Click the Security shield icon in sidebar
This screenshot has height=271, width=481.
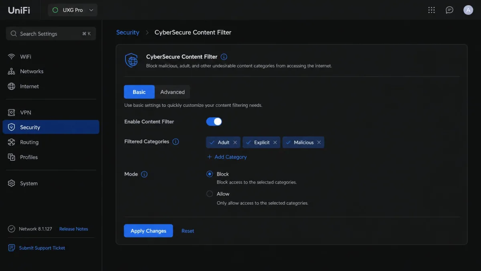(x=12, y=127)
